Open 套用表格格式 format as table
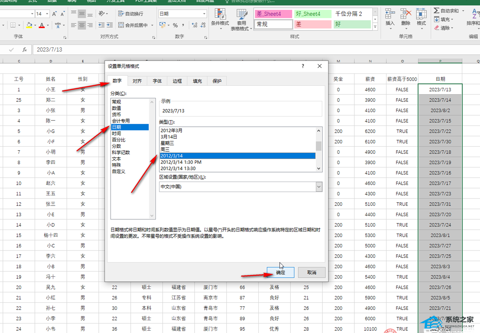This screenshot has width=480, height=333. pyautogui.click(x=242, y=20)
